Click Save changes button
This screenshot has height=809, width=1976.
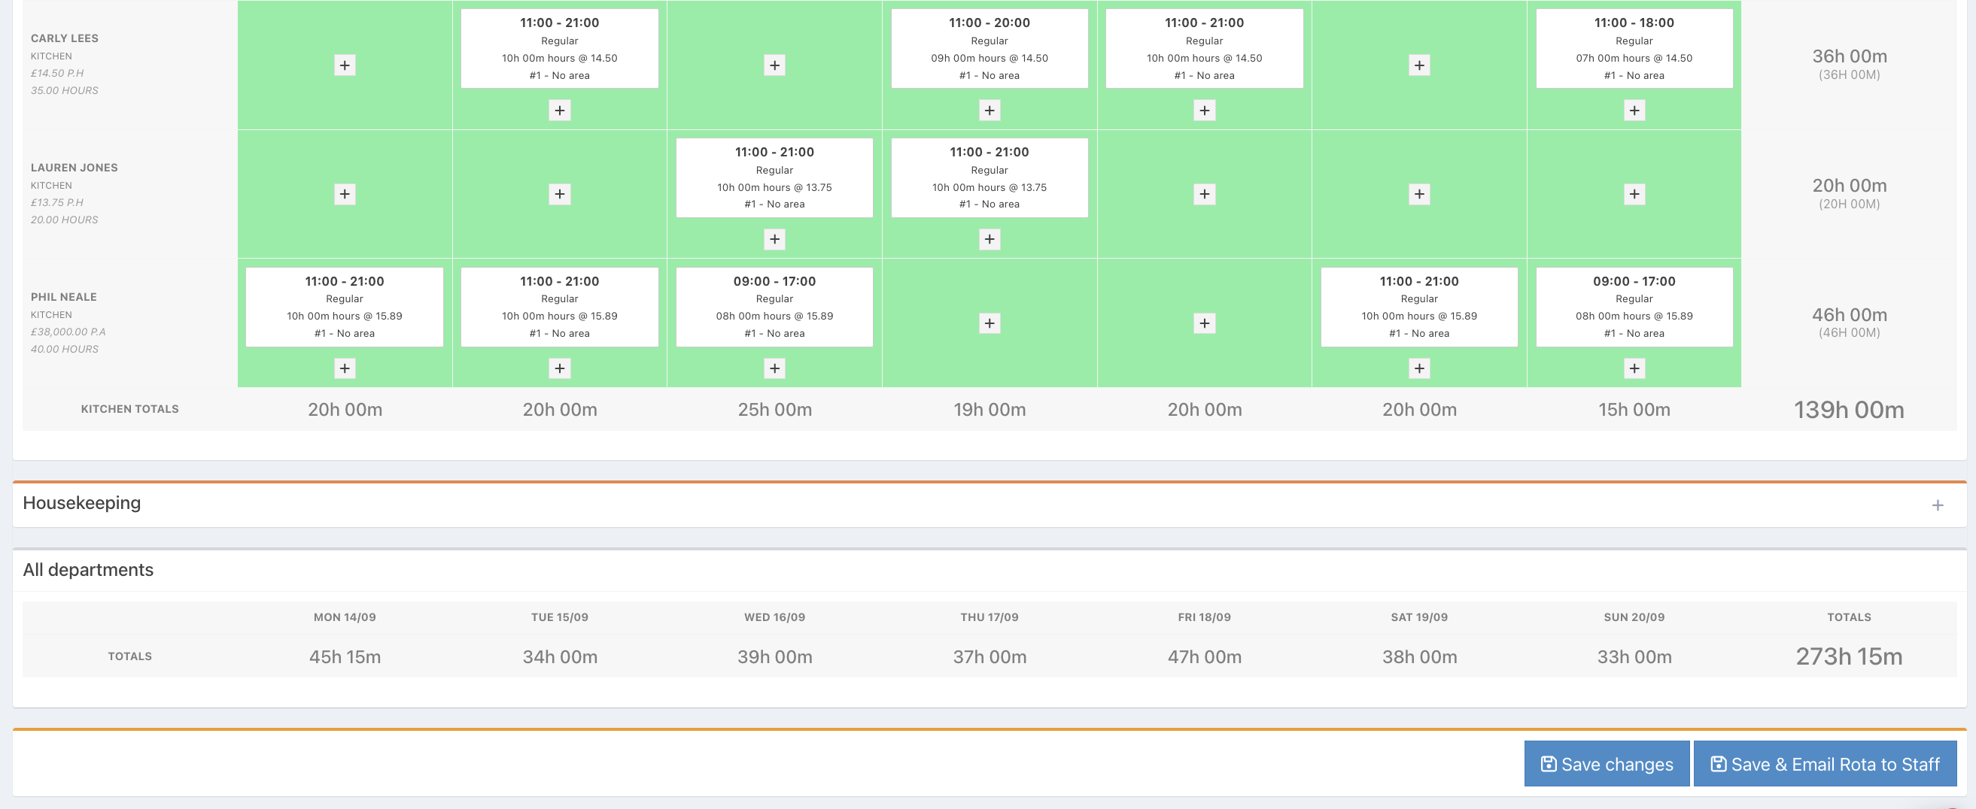1607,764
